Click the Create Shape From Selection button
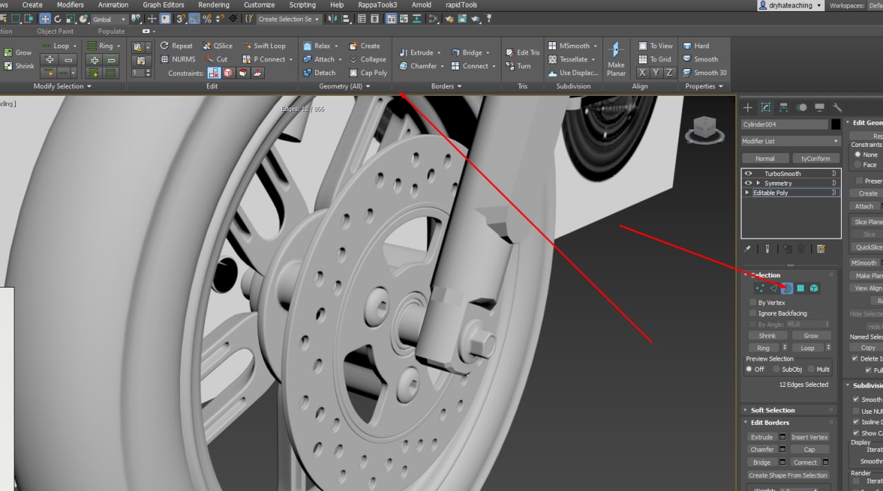The height and width of the screenshot is (491, 883). [788, 475]
